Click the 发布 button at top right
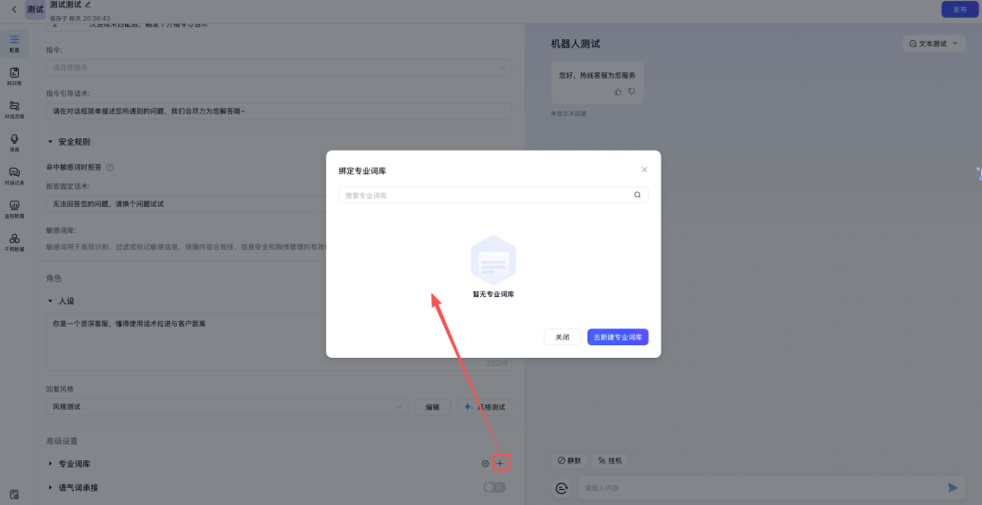The height and width of the screenshot is (505, 982). [x=960, y=9]
